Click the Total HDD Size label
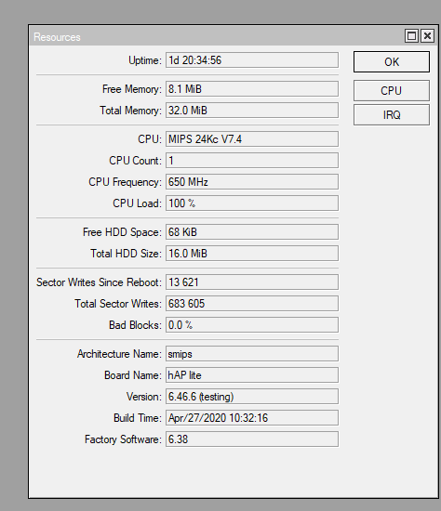The image size is (441, 511). click(126, 254)
